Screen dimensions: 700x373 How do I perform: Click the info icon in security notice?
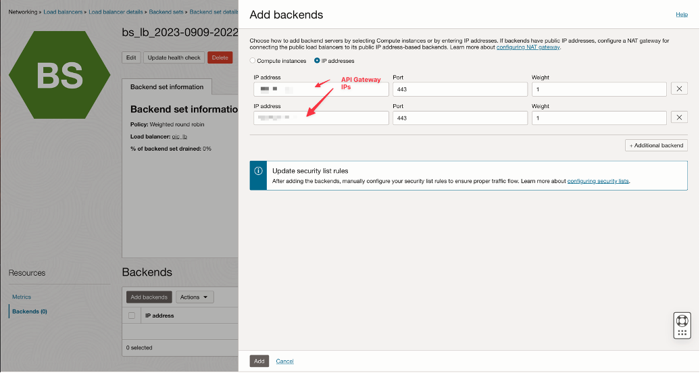(x=258, y=171)
